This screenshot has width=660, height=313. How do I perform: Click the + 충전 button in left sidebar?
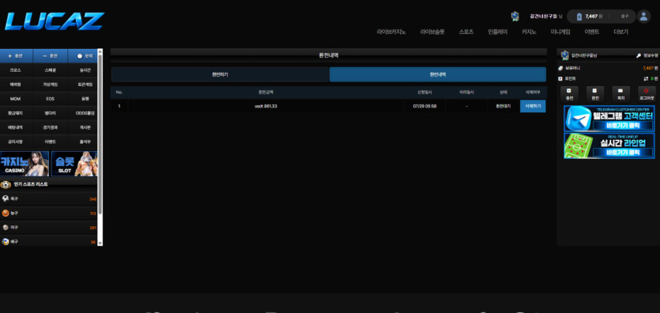pos(16,55)
